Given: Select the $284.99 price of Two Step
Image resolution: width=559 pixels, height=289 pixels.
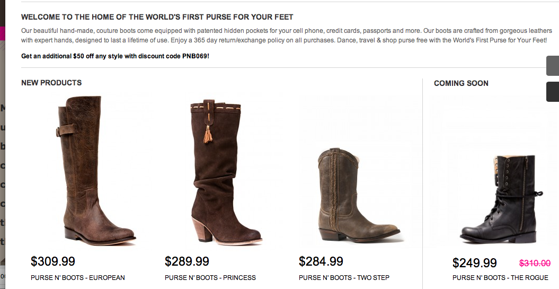Looking at the screenshot, I should tap(321, 261).
